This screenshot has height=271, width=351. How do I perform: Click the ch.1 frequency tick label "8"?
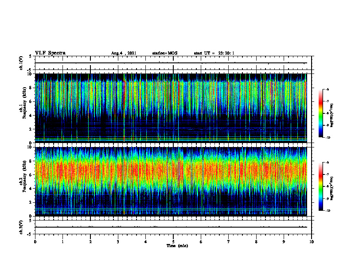tap(31, 88)
